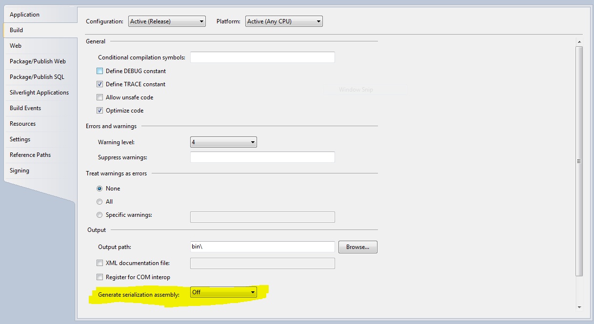This screenshot has height=324, width=594.
Task: Go to Silverlight Applications tab
Action: (x=40, y=93)
